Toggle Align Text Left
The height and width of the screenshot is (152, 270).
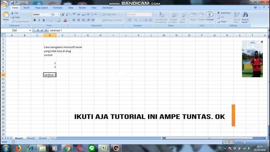pyautogui.click(x=74, y=20)
